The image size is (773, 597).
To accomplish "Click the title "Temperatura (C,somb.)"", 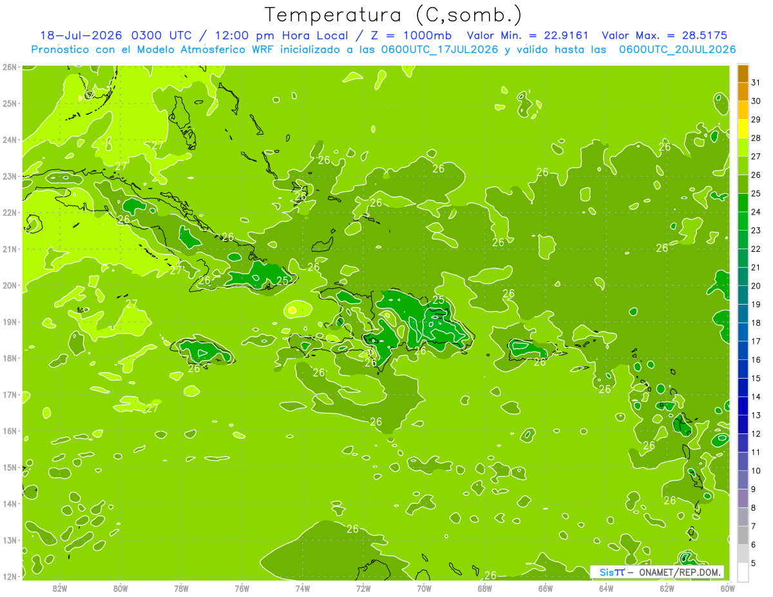I will tap(394, 15).
